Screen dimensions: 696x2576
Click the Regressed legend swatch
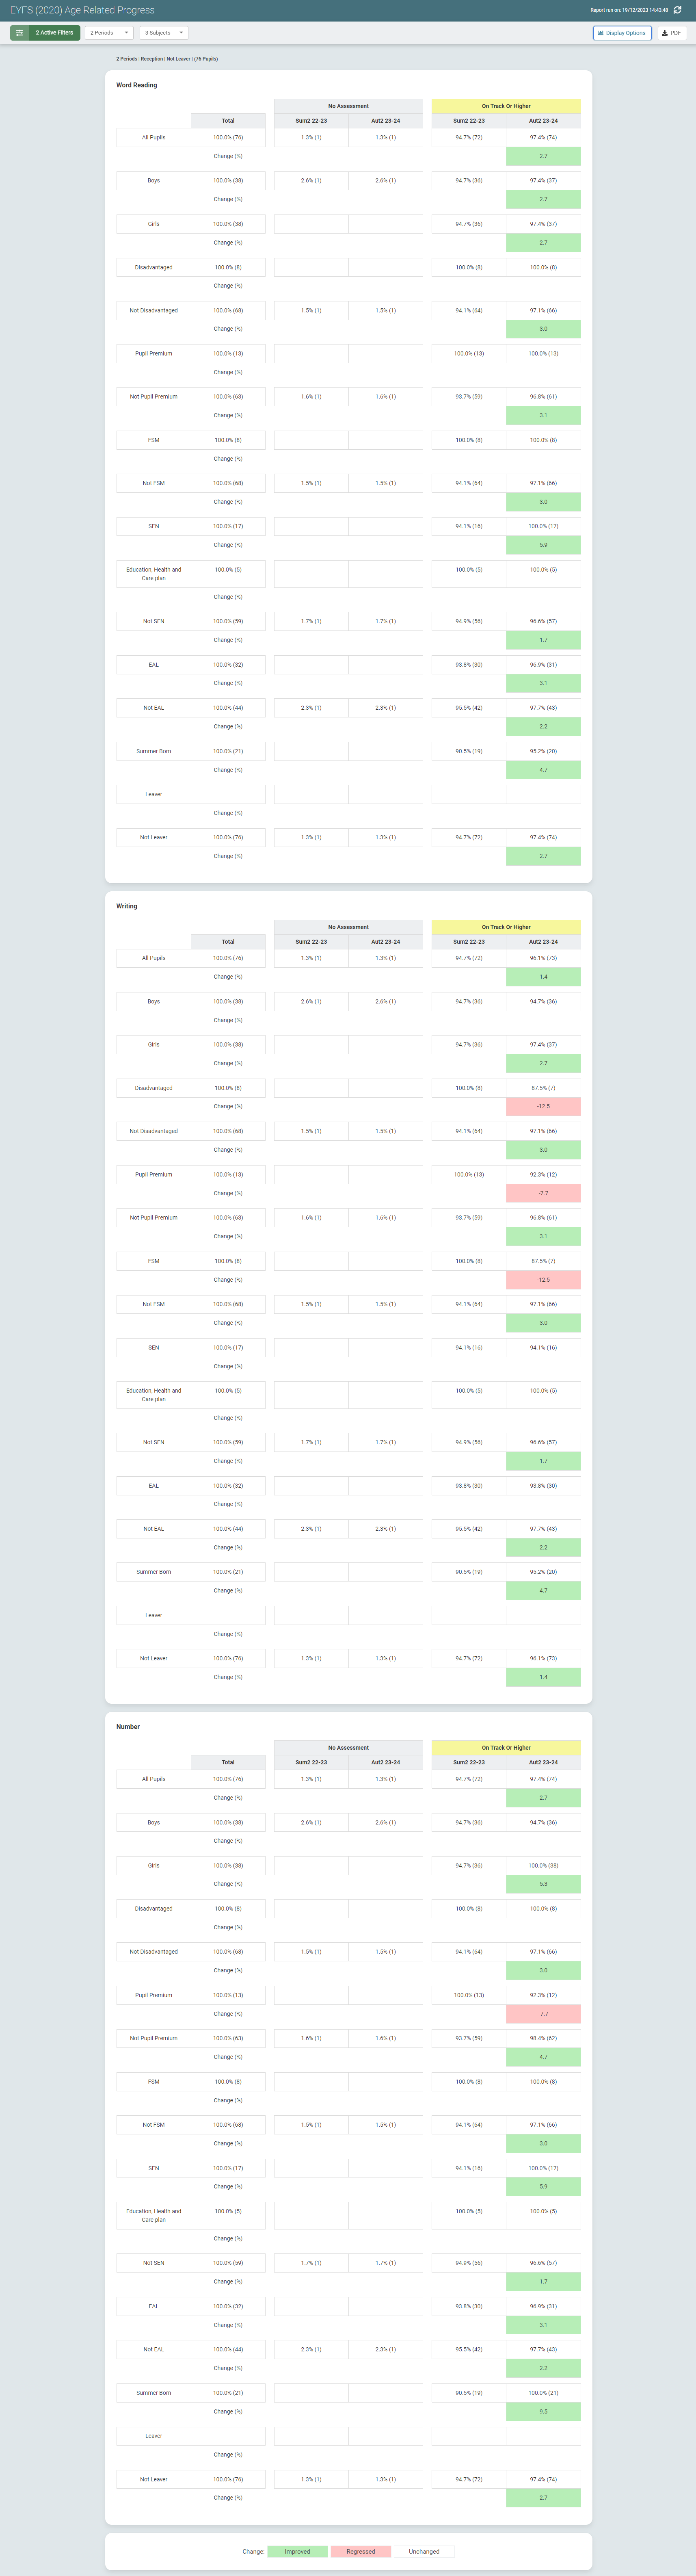click(x=361, y=2551)
